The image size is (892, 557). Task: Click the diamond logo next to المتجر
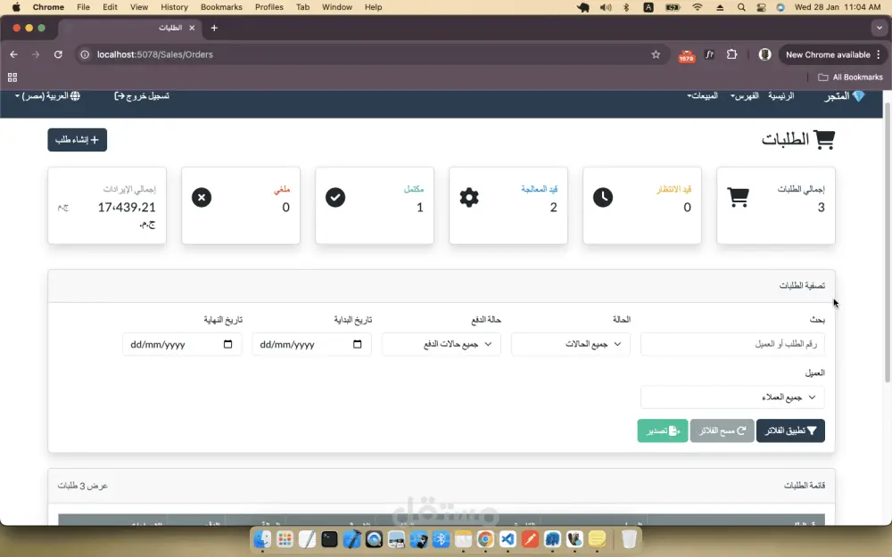pos(860,95)
